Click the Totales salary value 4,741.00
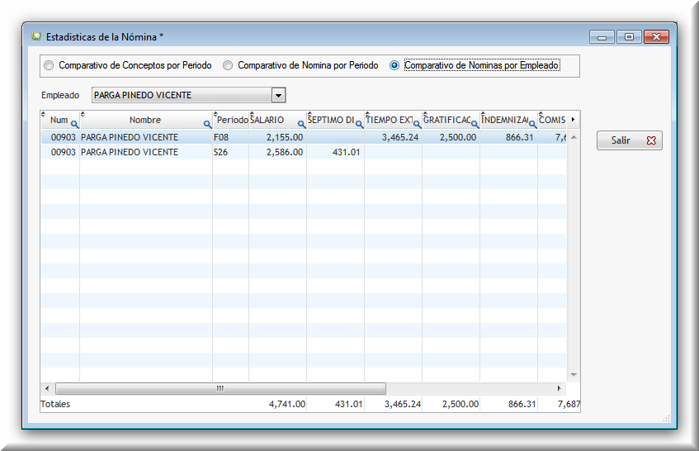 [x=287, y=404]
